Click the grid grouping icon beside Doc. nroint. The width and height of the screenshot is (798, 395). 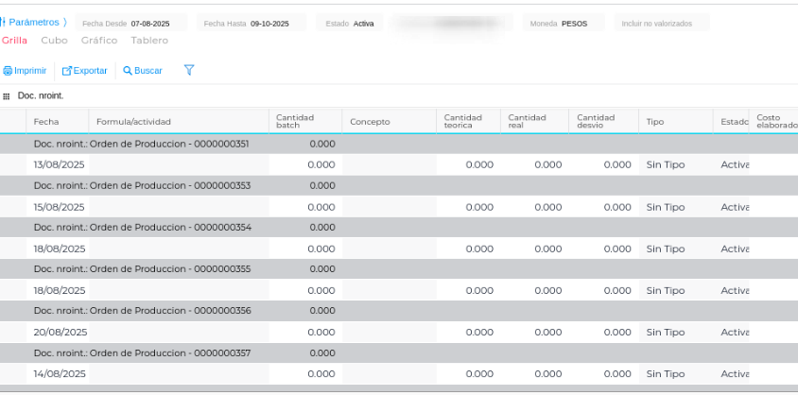coord(7,96)
